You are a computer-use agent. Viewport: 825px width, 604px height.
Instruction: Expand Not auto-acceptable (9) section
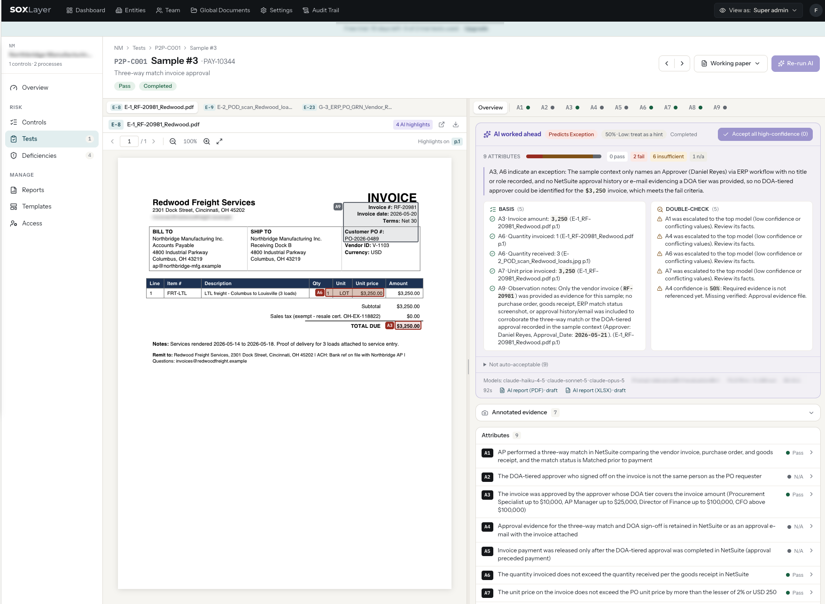[516, 364]
